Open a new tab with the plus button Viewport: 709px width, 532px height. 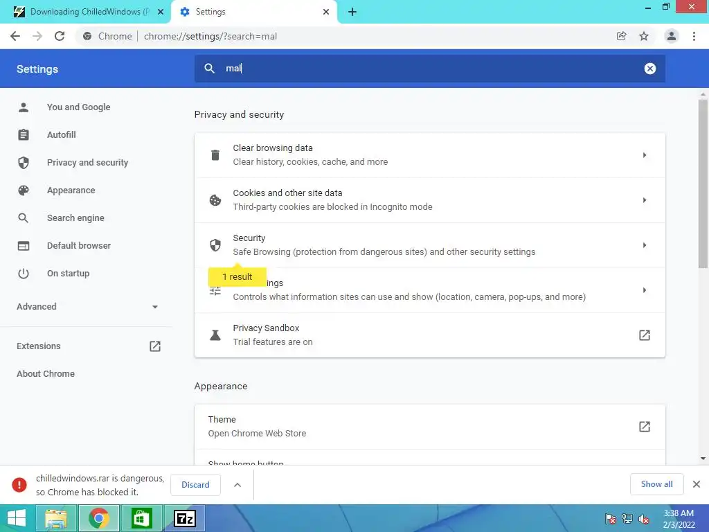[x=352, y=12]
